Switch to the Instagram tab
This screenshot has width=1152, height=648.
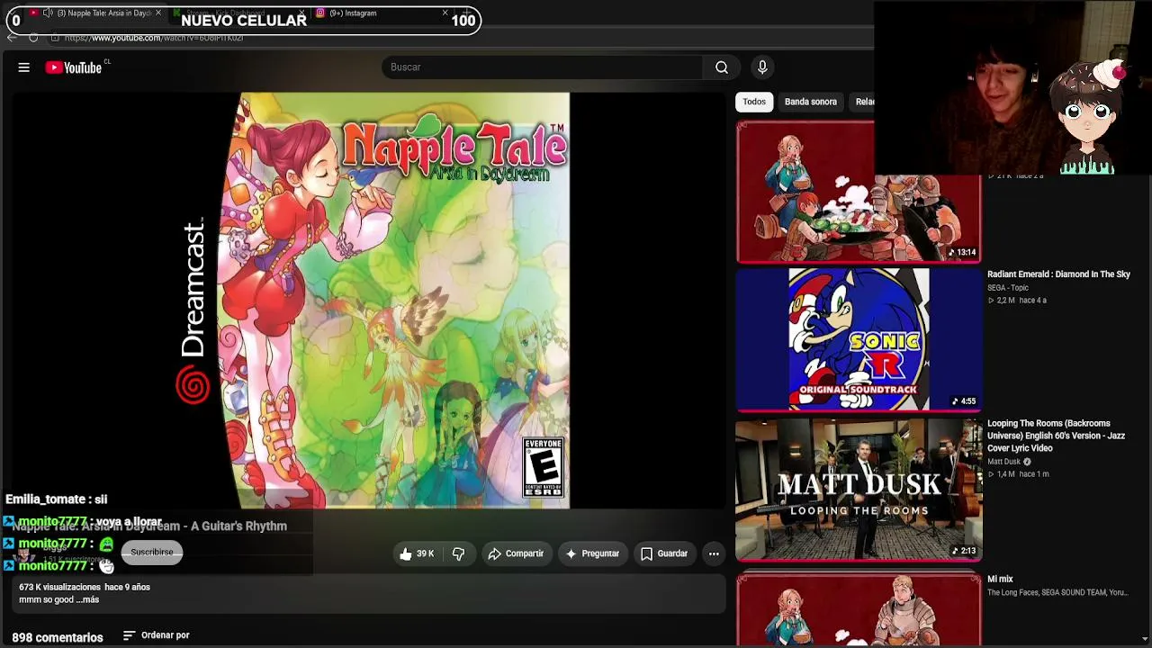click(x=381, y=13)
